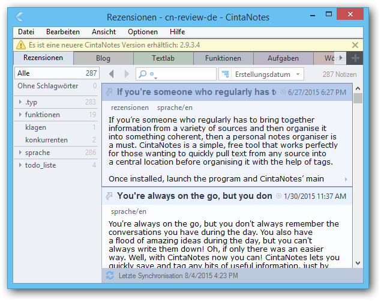
Task: Open the Hilfe menu
Action: click(x=178, y=32)
